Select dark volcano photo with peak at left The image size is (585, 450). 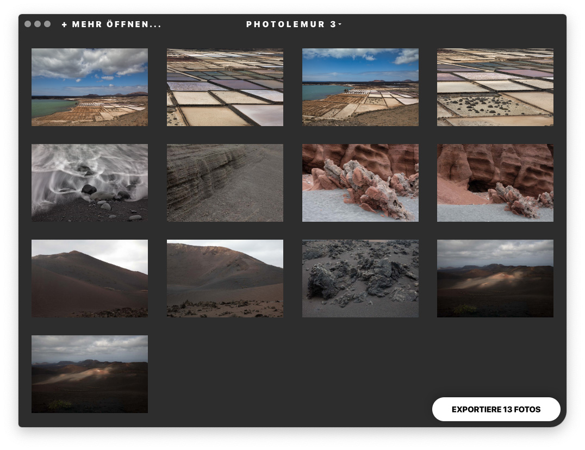pos(90,278)
